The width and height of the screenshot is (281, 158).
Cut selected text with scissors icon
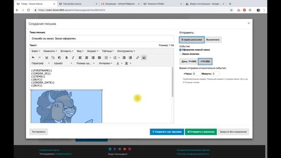(x=47, y=57)
